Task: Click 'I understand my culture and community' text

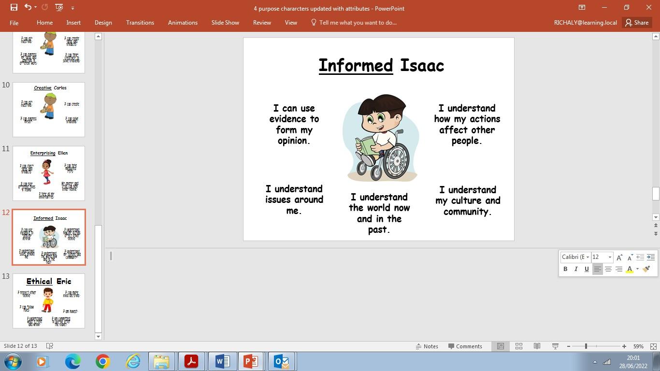Action: pos(467,200)
